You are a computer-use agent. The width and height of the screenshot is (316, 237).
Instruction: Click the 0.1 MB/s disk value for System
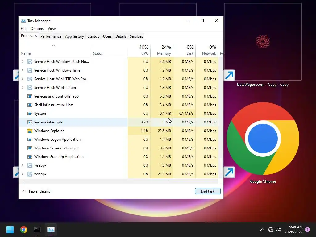click(x=186, y=114)
